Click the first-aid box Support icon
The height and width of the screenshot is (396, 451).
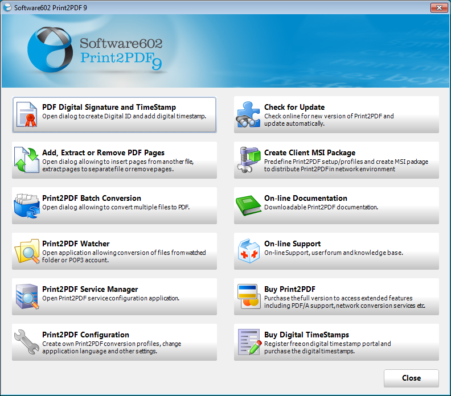(249, 251)
